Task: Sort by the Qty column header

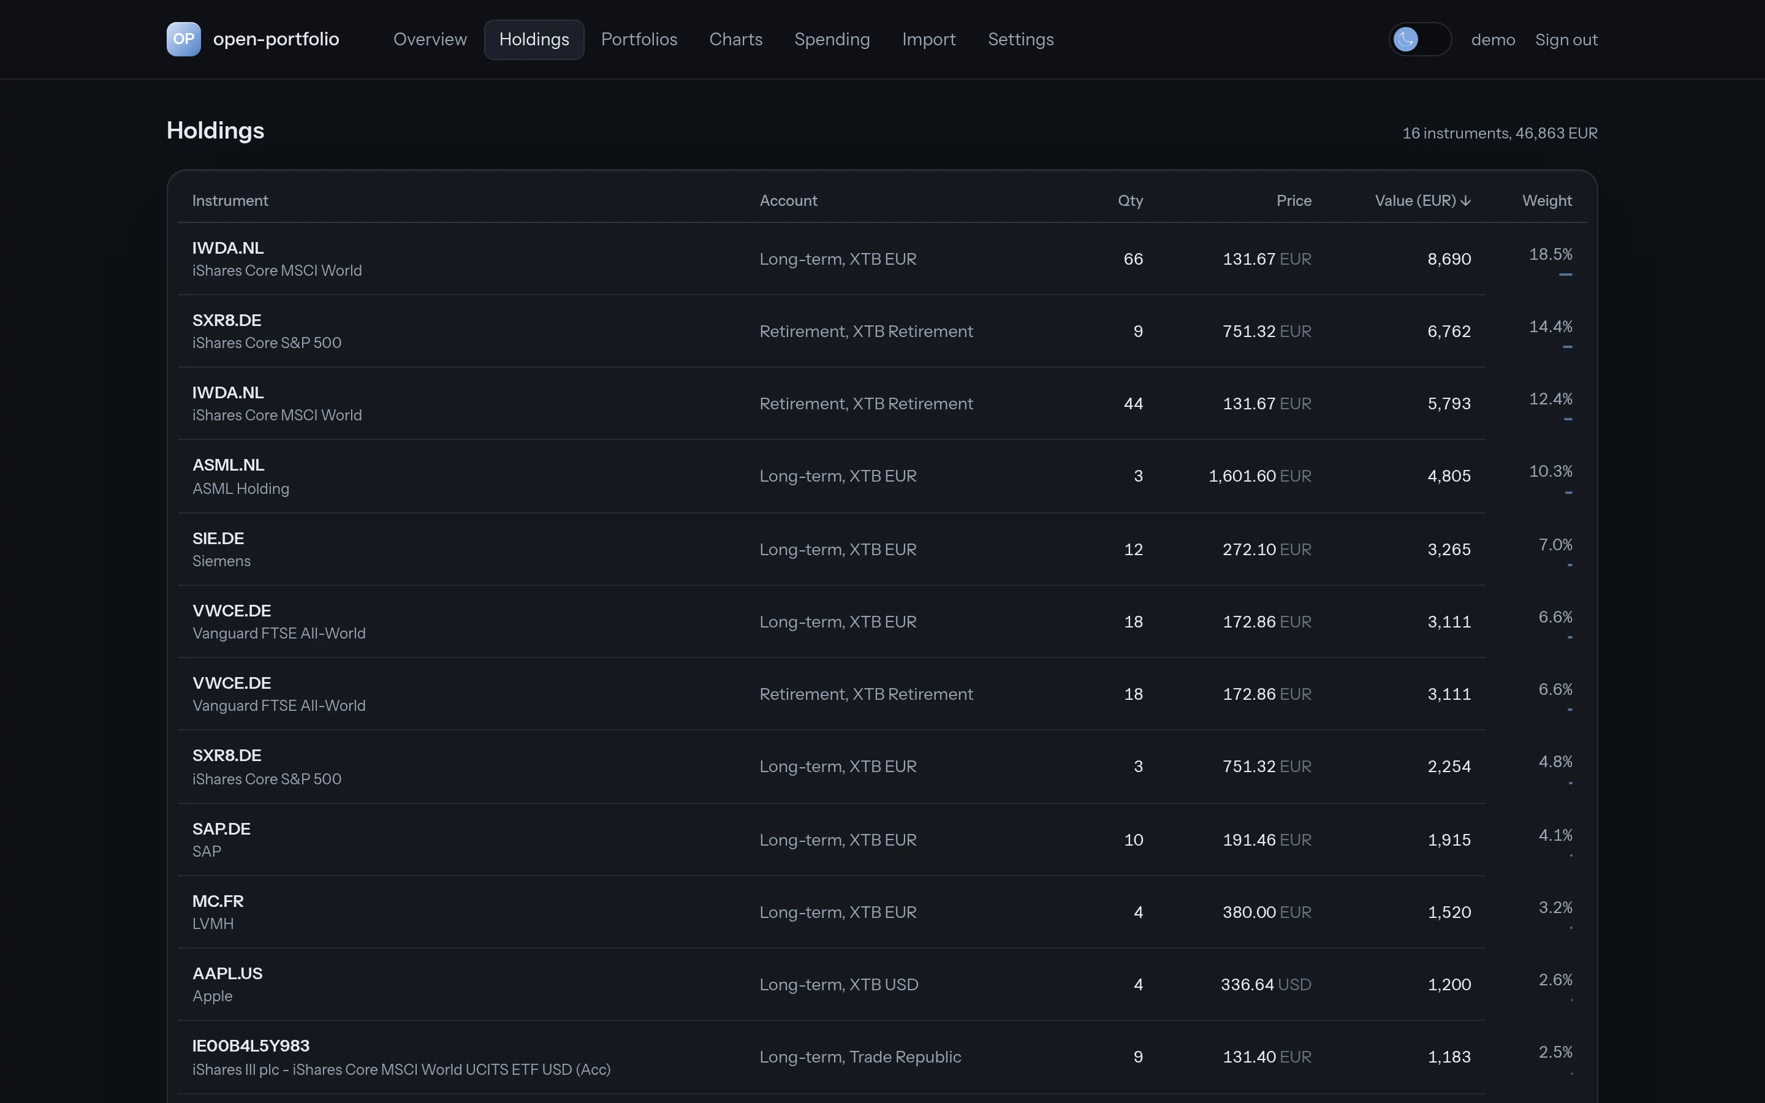Action: [x=1129, y=200]
